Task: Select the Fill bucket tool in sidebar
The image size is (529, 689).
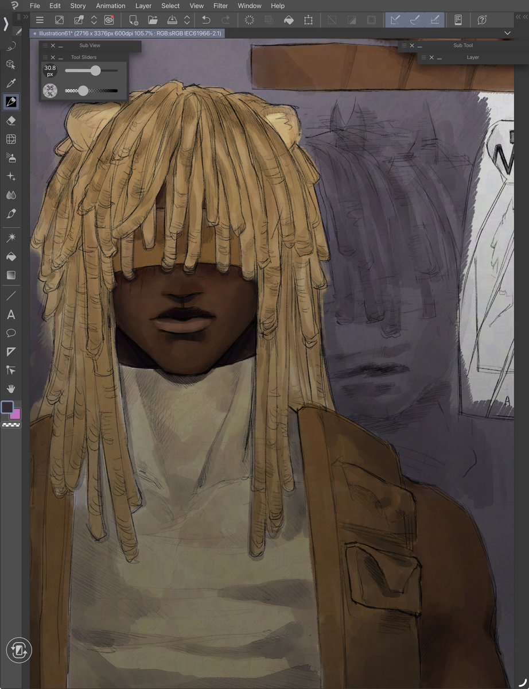Action: 11,256
